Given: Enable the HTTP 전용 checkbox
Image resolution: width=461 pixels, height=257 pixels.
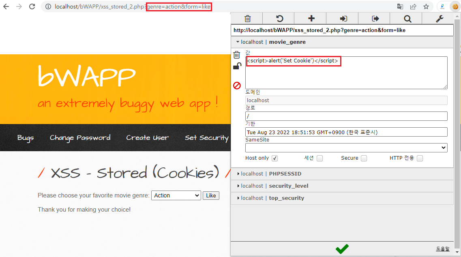Looking at the screenshot, I should coord(420,158).
